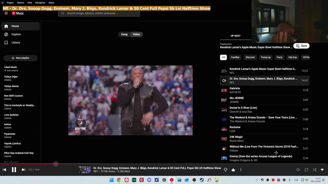Screen dimensions: 328x184
Task: Show hidden system tray icons
Action: coord(257,180)
